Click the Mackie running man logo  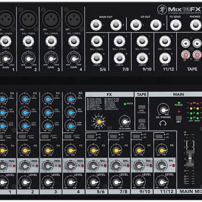tap(162, 10)
